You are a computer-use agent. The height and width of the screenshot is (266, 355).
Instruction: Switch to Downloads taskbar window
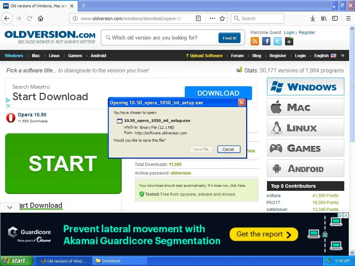point(120,261)
